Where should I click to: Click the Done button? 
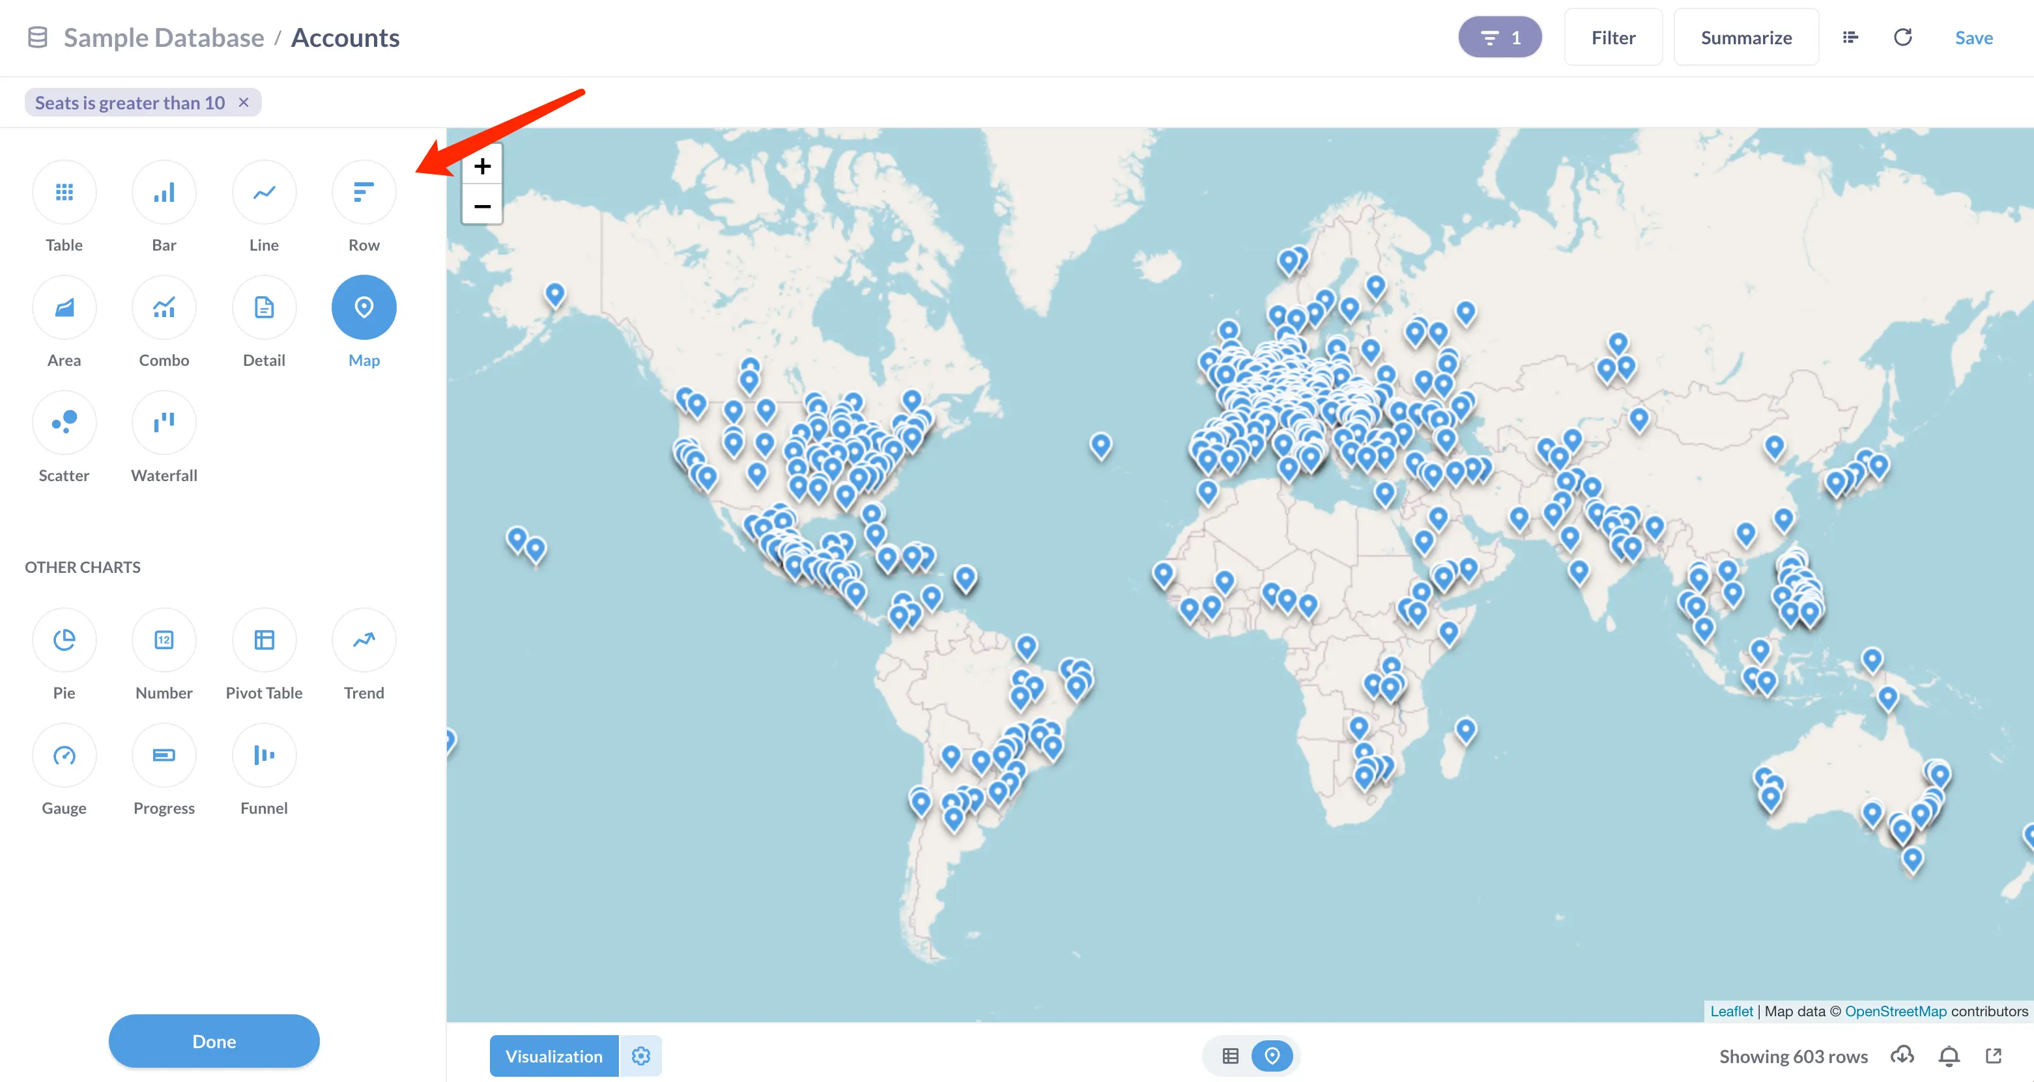point(214,1041)
